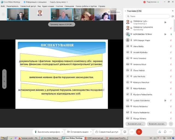
Task: Click the Пуск start button
Action: click(x=4, y=138)
